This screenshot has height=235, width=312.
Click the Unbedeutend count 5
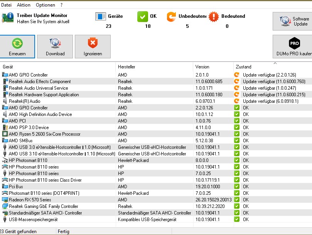[187, 26]
